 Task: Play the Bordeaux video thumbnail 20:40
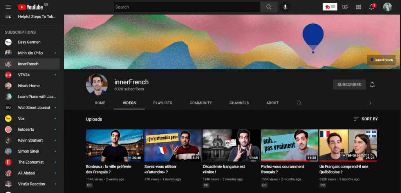tap(115, 145)
